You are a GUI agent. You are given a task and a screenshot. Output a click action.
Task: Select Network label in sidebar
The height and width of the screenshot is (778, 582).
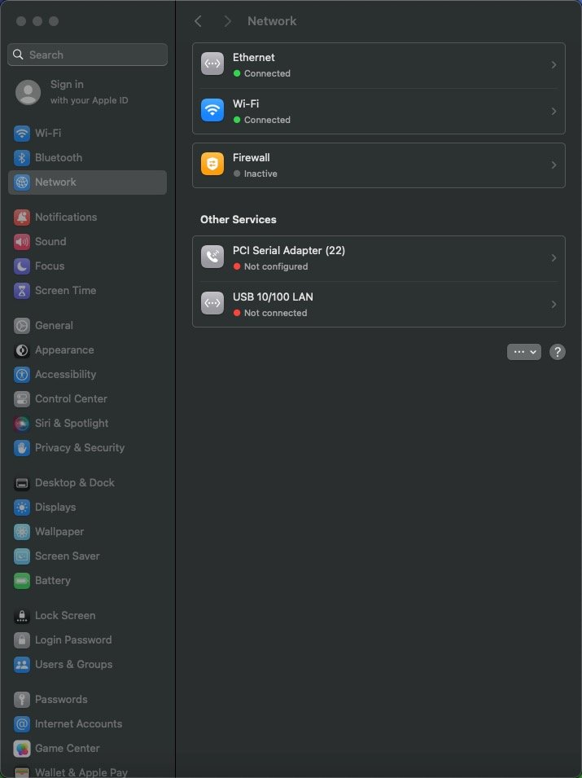click(55, 182)
